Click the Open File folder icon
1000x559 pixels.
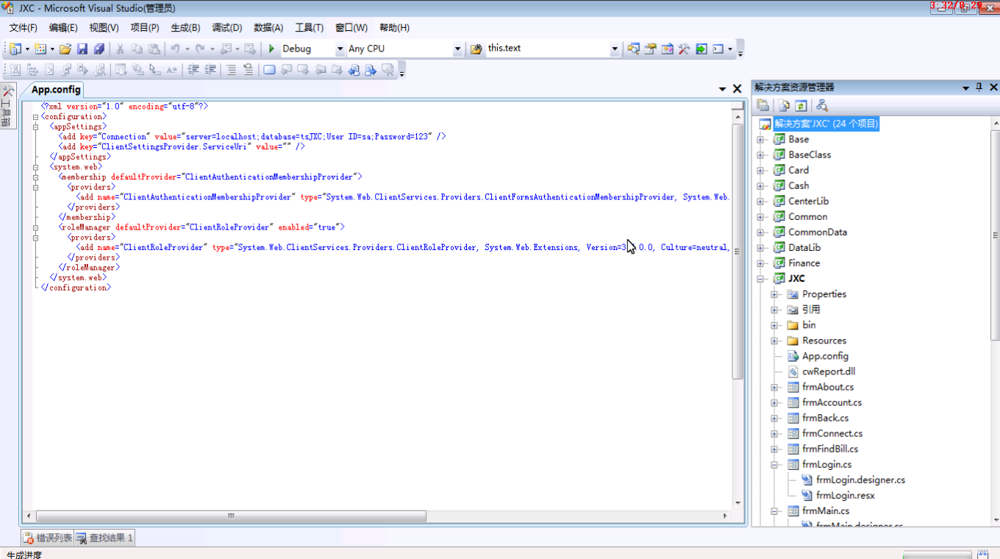click(x=65, y=49)
